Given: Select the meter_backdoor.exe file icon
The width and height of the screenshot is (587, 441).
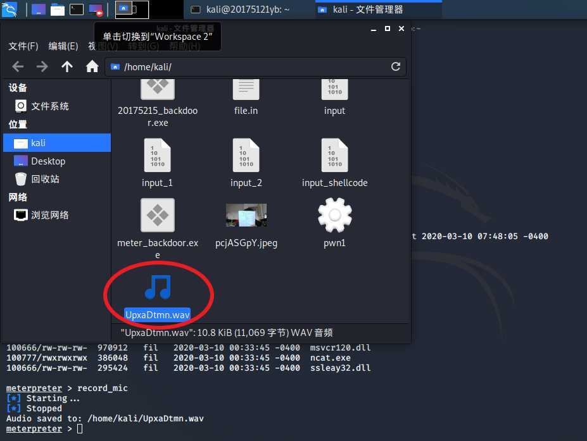Looking at the screenshot, I should click(158, 215).
